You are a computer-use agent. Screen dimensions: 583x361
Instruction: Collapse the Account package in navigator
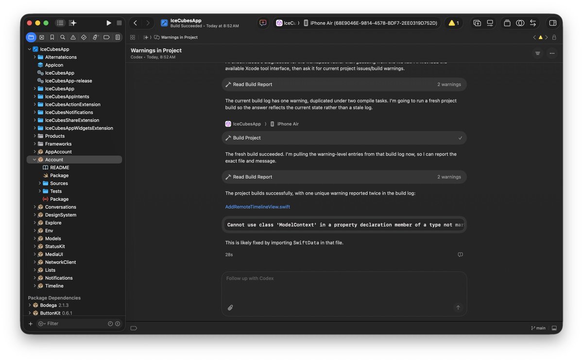point(34,160)
